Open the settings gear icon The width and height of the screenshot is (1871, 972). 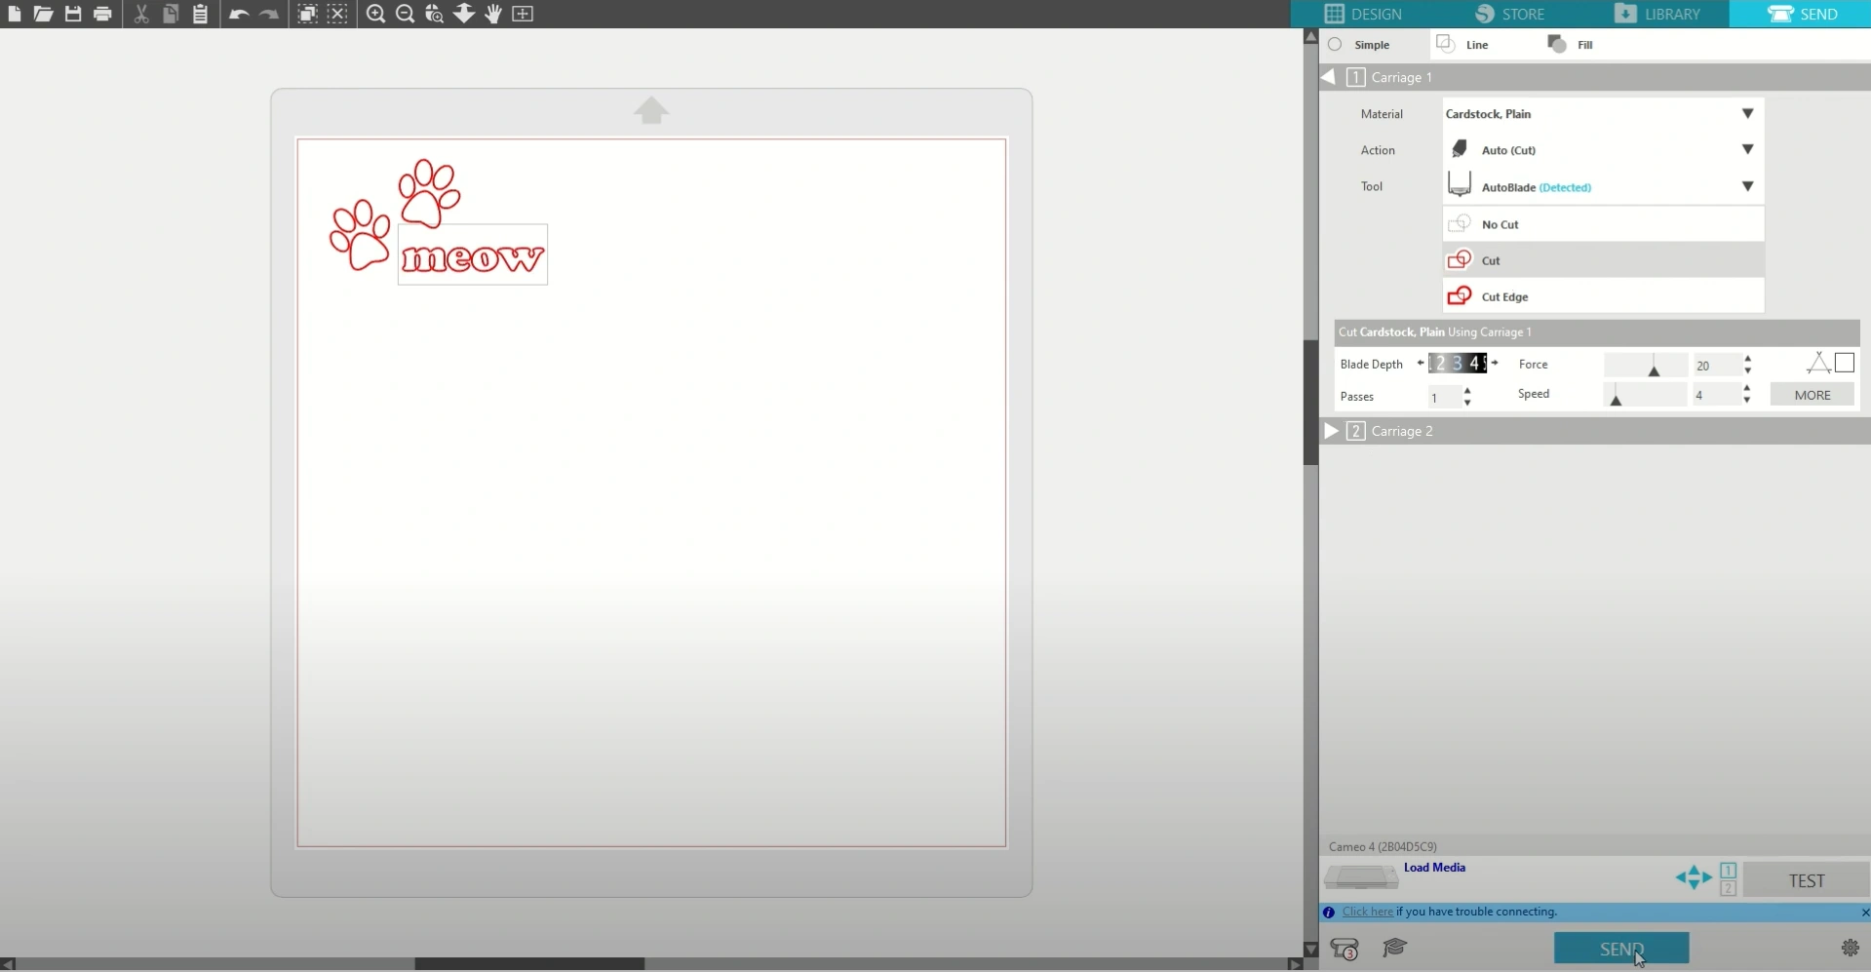(x=1849, y=949)
